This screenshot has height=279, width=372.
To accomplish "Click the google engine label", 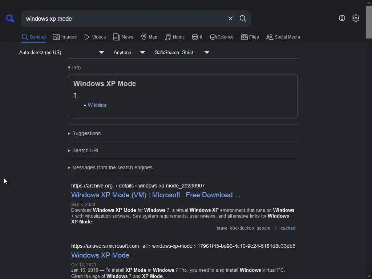I will pyautogui.click(x=263, y=228).
